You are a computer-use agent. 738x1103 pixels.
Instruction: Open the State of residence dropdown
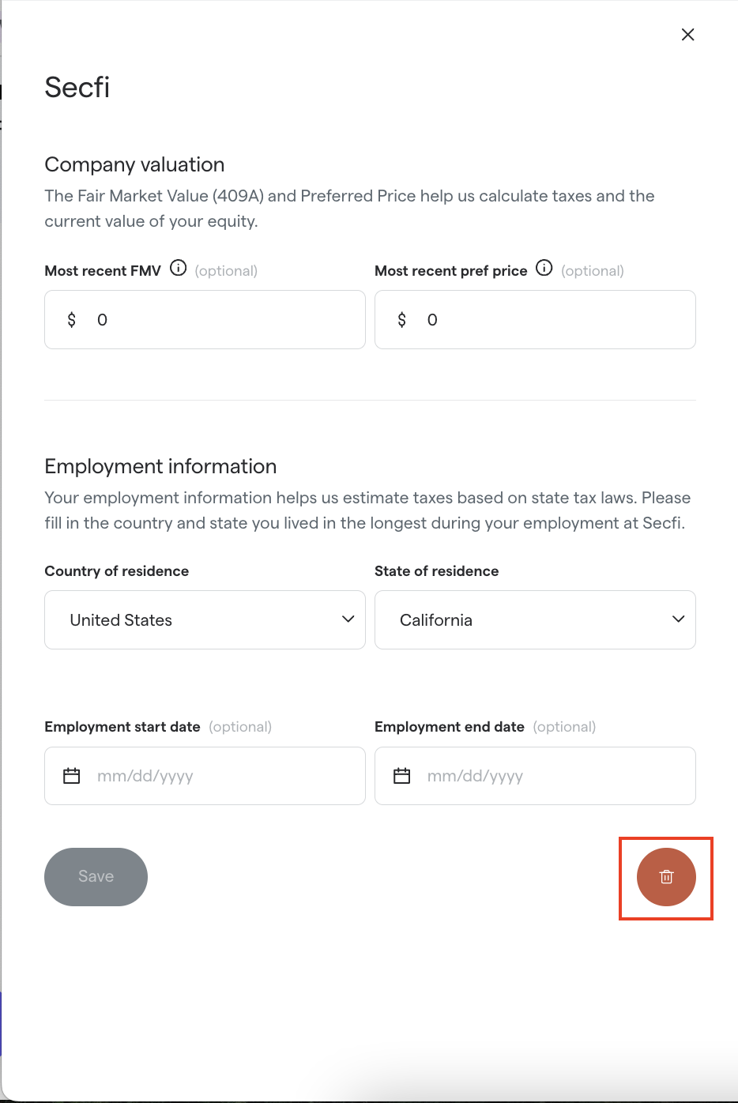click(535, 620)
